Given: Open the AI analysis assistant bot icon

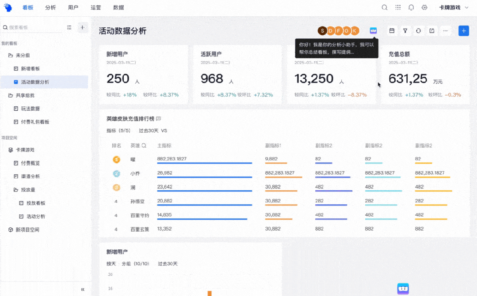Looking at the screenshot, I should (373, 30).
